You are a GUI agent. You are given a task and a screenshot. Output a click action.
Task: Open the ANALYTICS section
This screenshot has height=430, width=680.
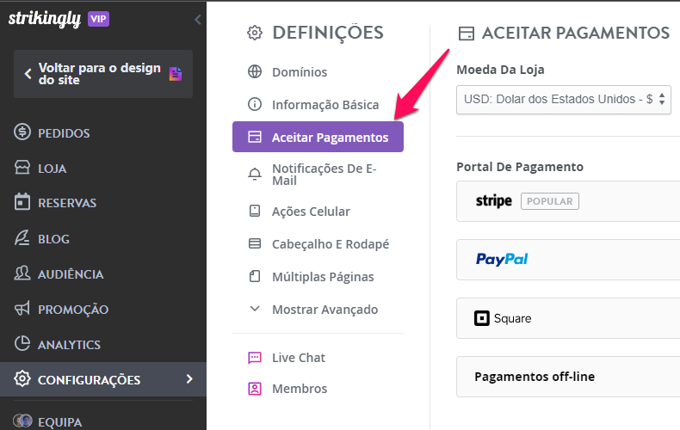[x=69, y=345]
